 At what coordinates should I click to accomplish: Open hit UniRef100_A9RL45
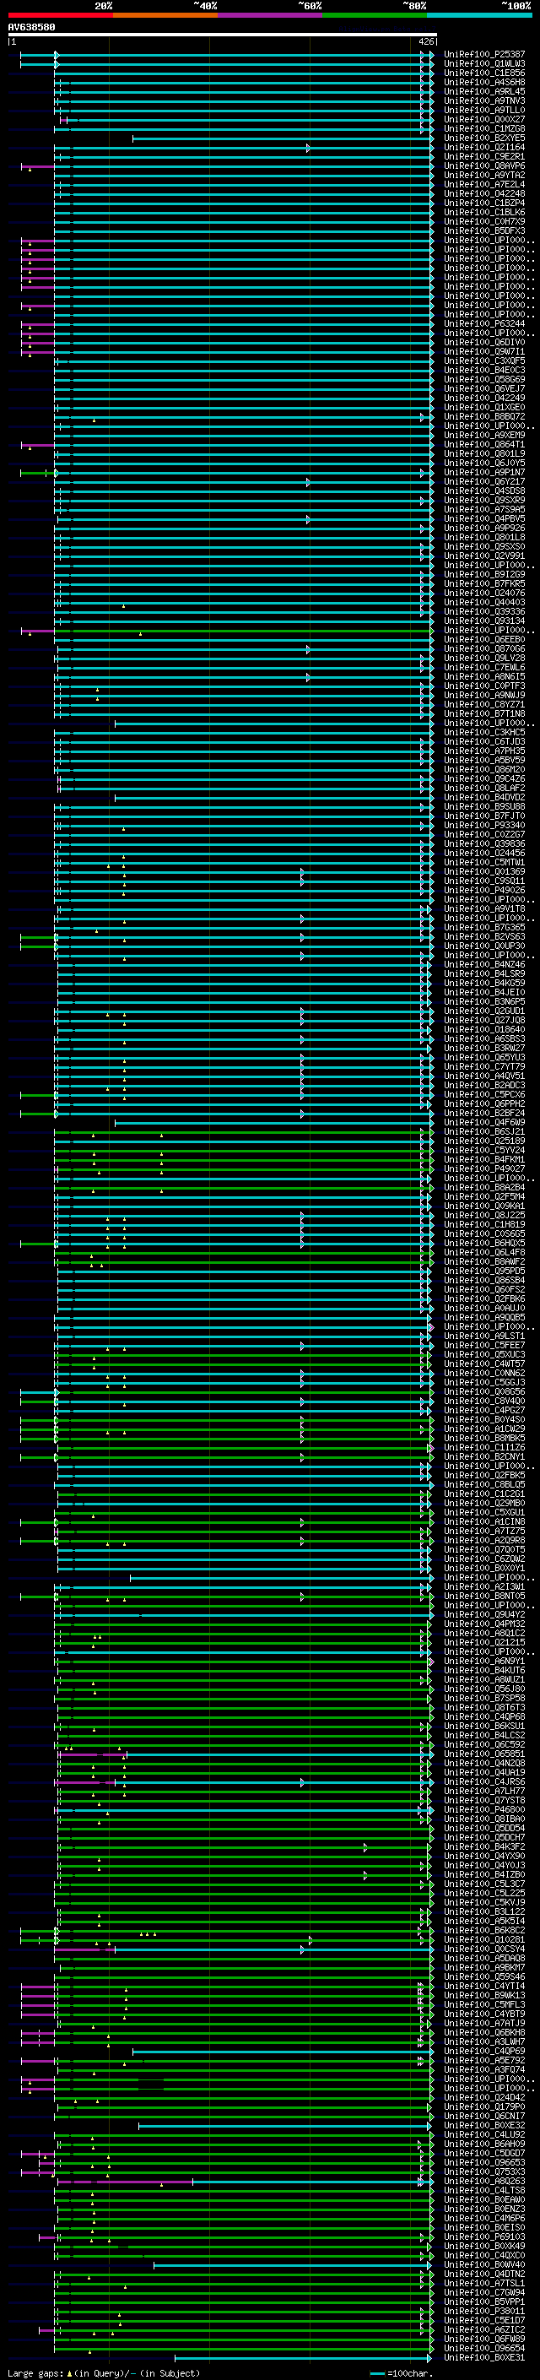click(x=483, y=91)
